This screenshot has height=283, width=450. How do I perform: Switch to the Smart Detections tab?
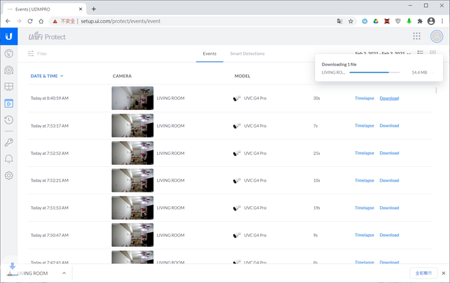(x=247, y=54)
